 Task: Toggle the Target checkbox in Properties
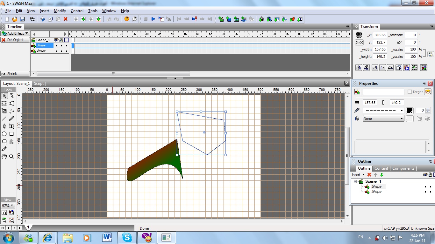click(x=410, y=92)
